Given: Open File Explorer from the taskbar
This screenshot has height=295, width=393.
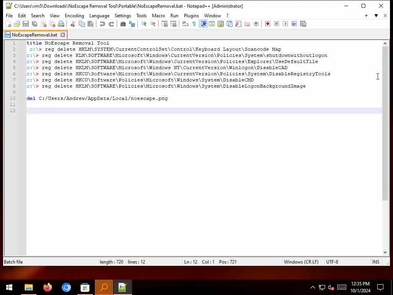Looking at the screenshot, I should (x=28, y=287).
